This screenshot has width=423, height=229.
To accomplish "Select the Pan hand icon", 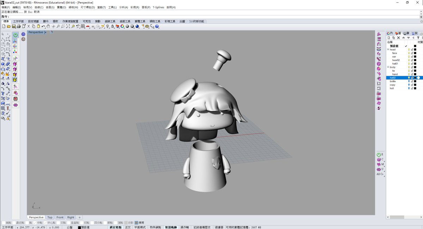I will [48, 26].
